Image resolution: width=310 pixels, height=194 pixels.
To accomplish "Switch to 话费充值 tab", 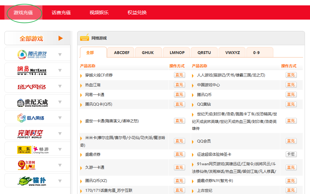I will click(61, 13).
